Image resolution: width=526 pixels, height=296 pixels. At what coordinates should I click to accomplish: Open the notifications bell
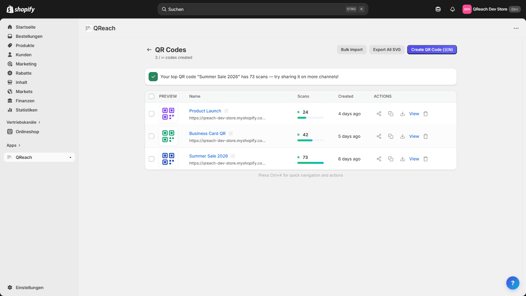coord(452,9)
